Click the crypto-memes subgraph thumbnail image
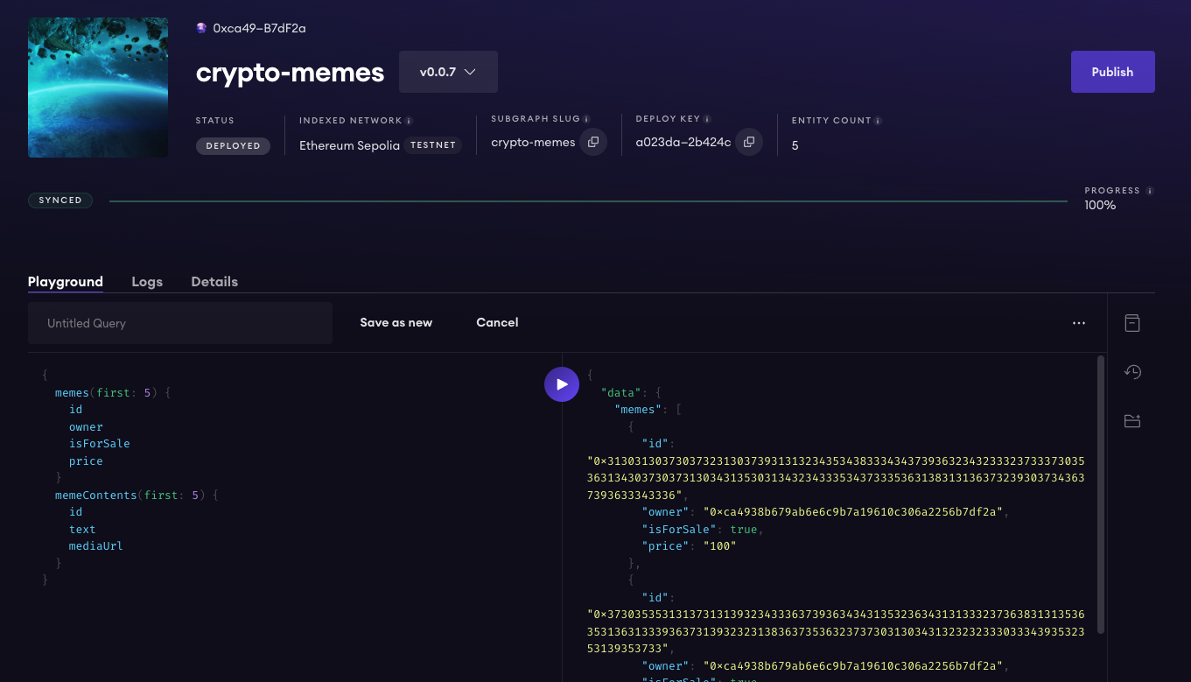 click(98, 88)
